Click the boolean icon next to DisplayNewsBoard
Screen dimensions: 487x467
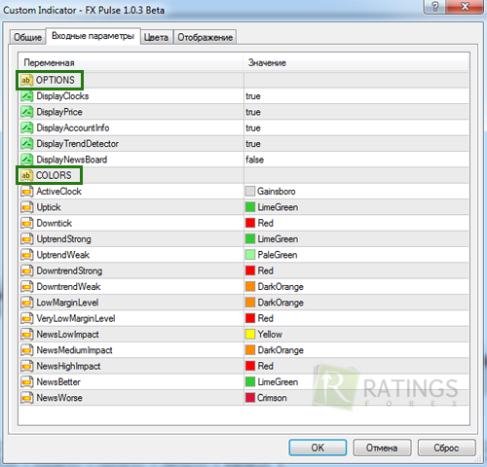(26, 160)
